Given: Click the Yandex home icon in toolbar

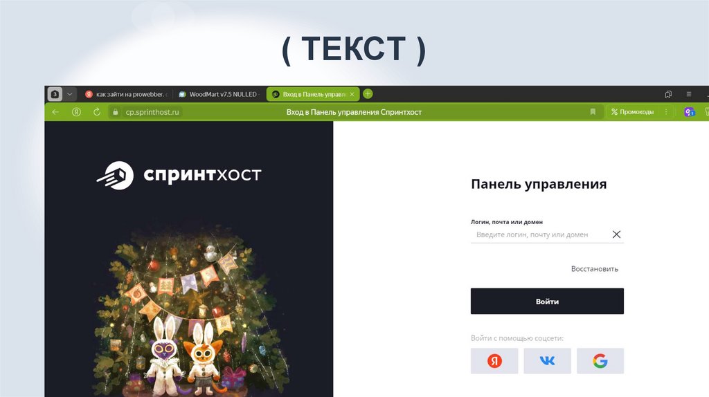Looking at the screenshot, I should [x=76, y=112].
